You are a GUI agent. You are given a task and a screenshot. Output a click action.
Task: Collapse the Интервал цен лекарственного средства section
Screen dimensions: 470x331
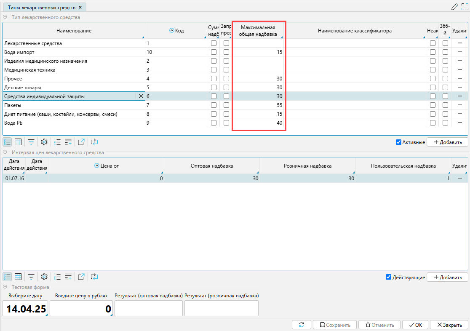tap(5, 152)
